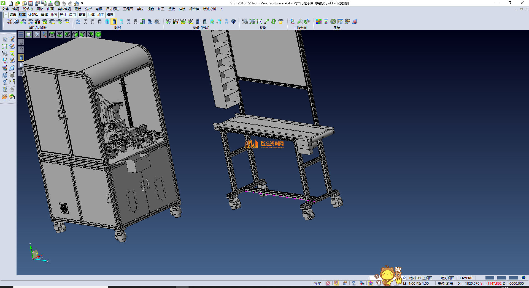Open the toolbar tab list dropdown arrow

point(6,15)
